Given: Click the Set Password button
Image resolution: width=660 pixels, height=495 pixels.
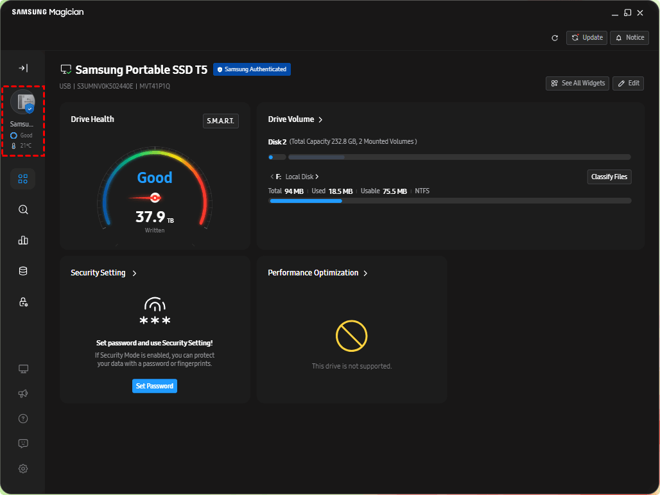Looking at the screenshot, I should tap(154, 386).
